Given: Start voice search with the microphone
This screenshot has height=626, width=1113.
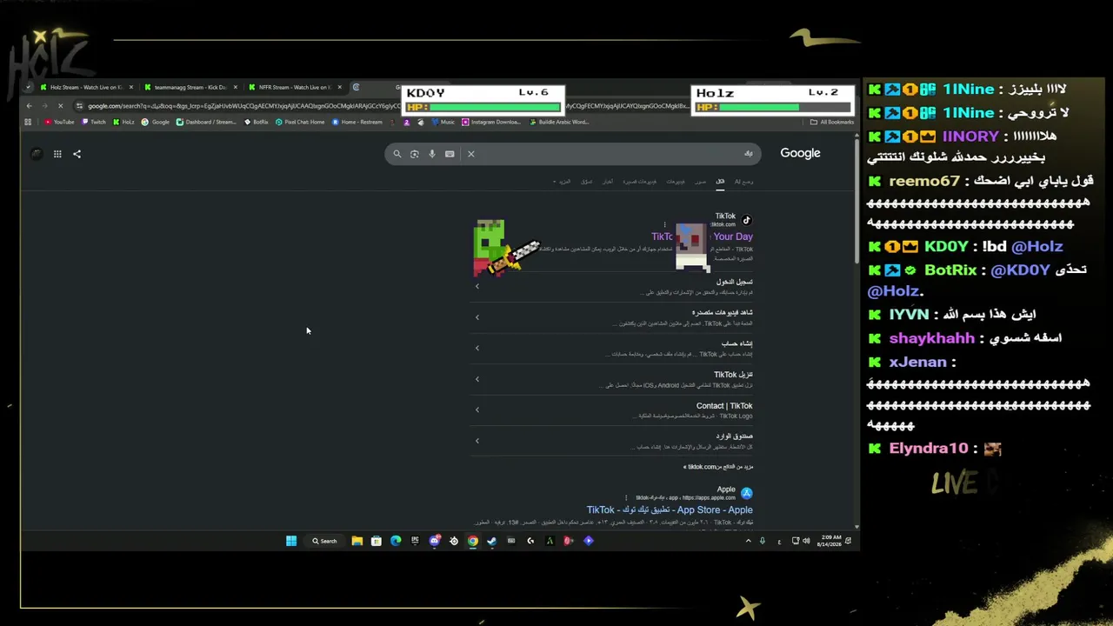Looking at the screenshot, I should (x=432, y=154).
